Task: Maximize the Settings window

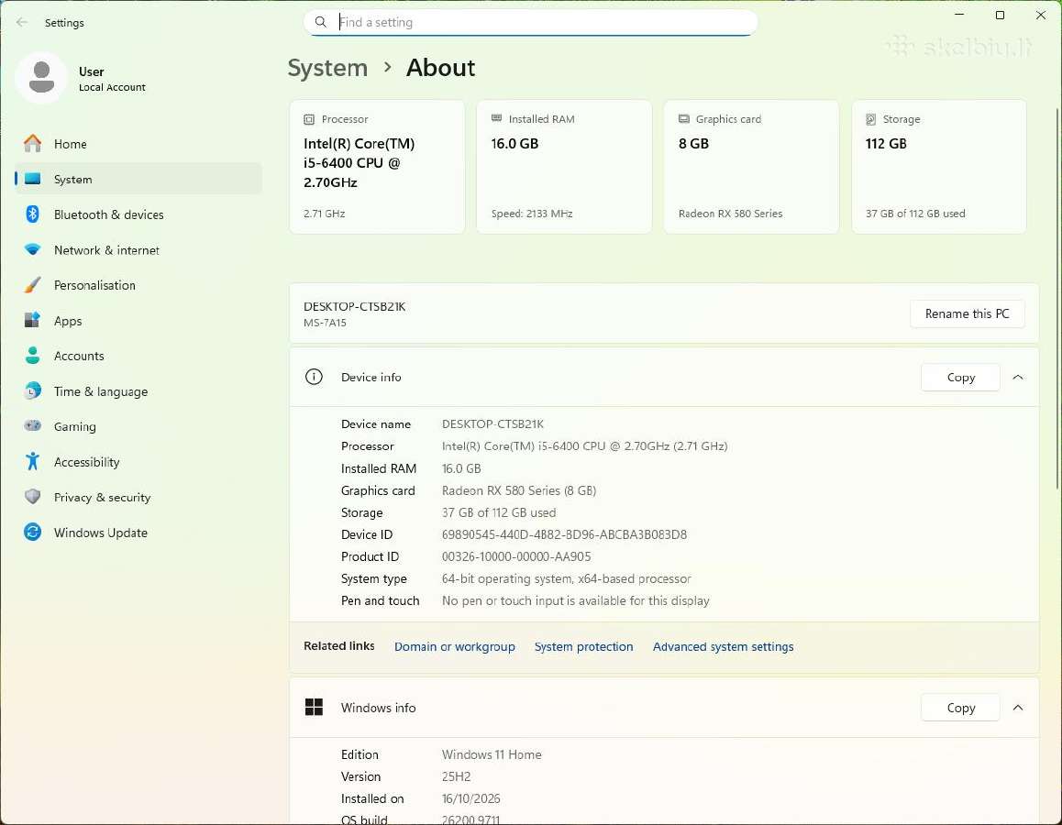Action: [x=1000, y=15]
